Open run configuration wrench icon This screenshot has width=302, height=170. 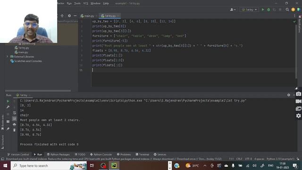(8, 107)
